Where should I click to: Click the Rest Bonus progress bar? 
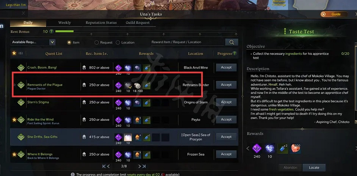(x=146, y=31)
